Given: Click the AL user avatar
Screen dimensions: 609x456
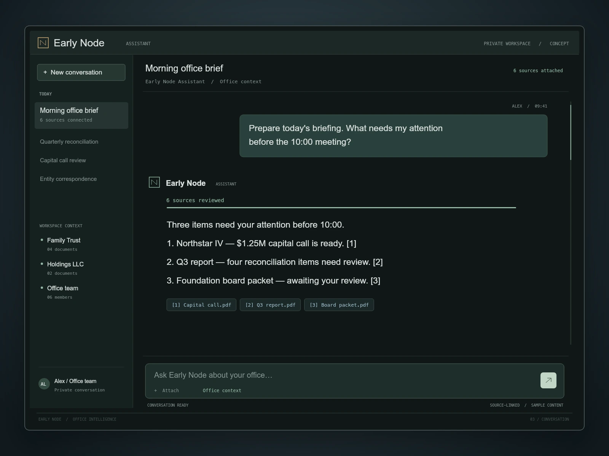Looking at the screenshot, I should click(44, 384).
